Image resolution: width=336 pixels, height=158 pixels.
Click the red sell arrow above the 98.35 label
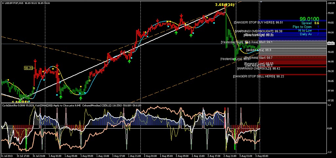[x=35, y=62]
